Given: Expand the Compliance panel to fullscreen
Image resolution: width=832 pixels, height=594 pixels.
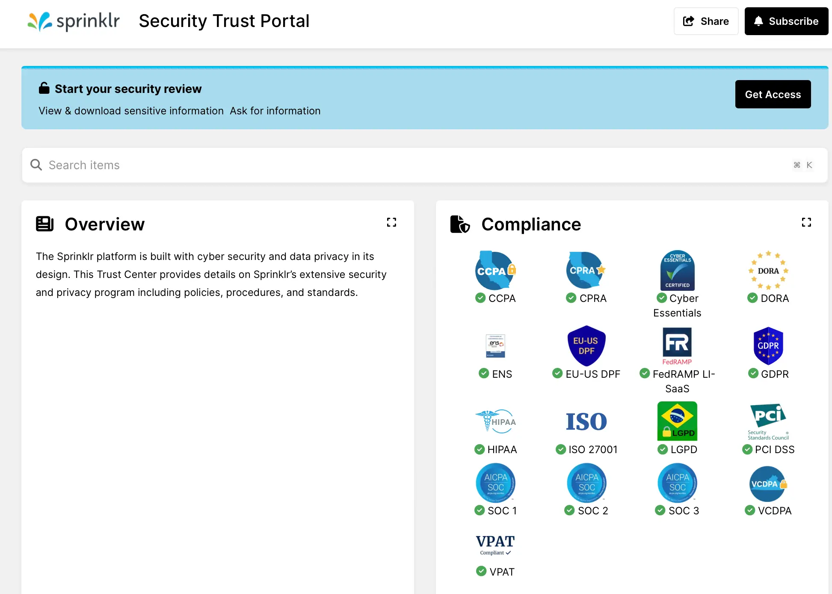Looking at the screenshot, I should 806,222.
